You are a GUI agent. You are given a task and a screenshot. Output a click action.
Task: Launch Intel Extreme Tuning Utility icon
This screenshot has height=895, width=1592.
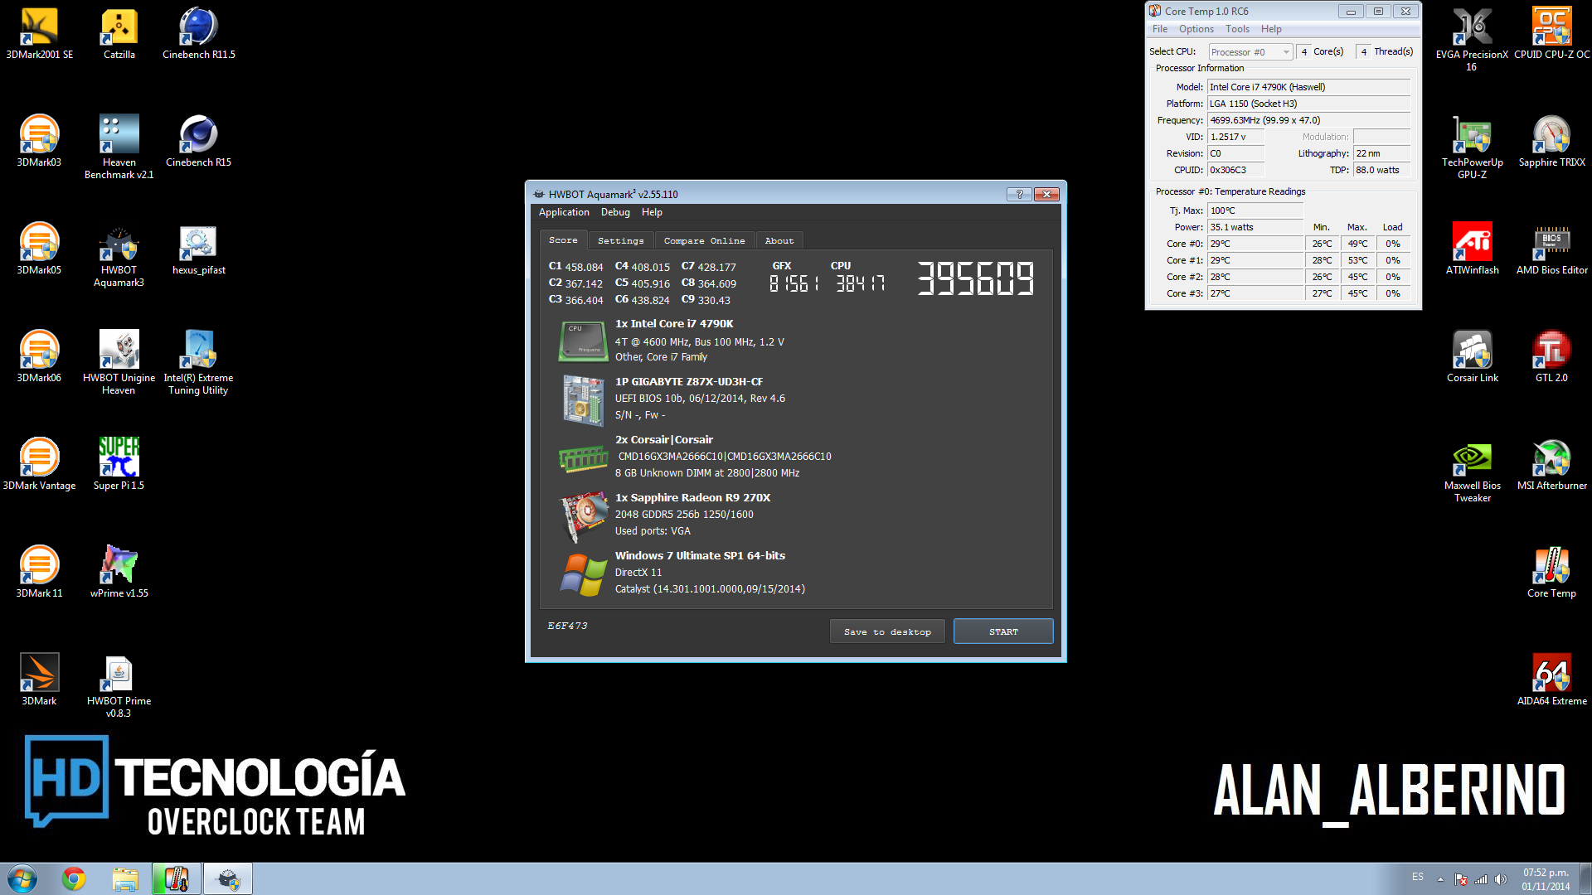point(198,362)
